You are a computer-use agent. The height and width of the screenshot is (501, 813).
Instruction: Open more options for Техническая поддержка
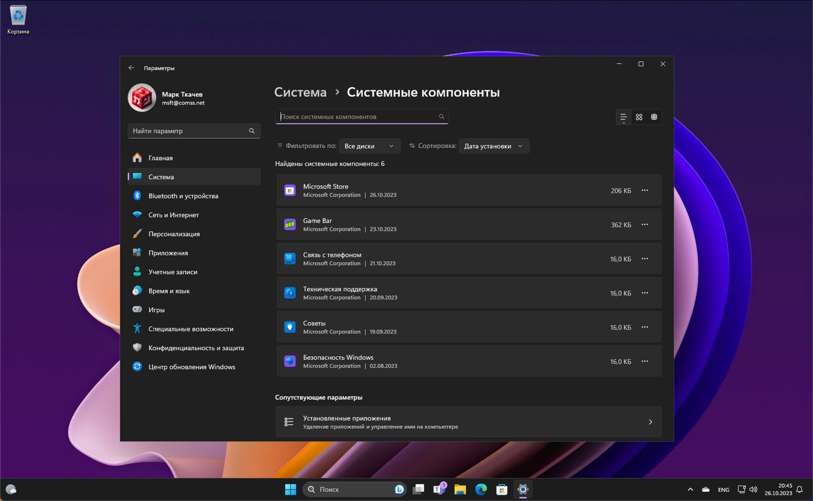tap(644, 293)
